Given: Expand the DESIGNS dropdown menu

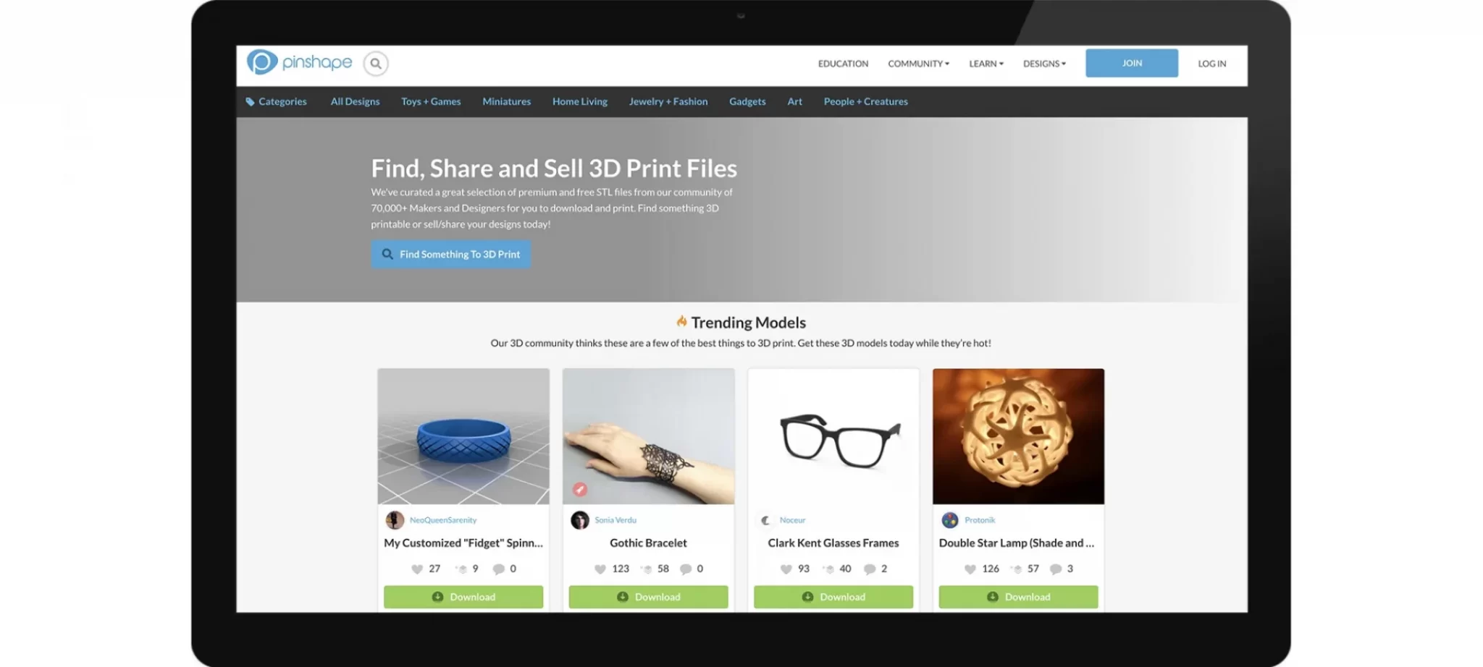Looking at the screenshot, I should tap(1044, 64).
